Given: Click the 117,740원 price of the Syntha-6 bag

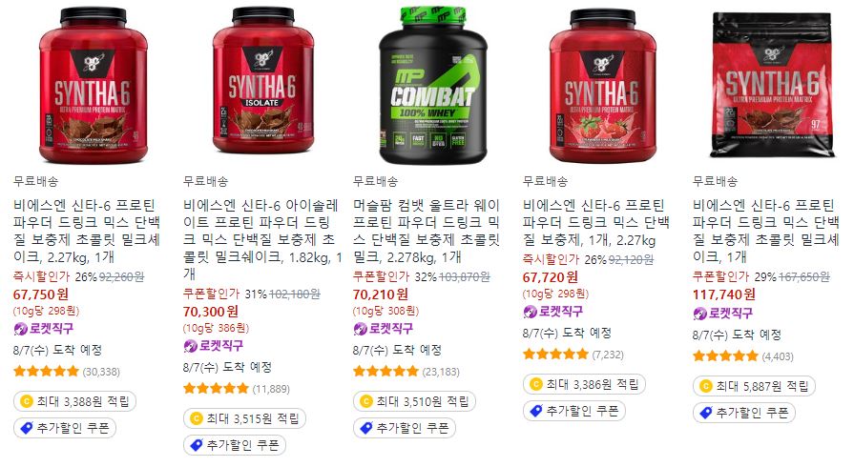Looking at the screenshot, I should pyautogui.click(x=724, y=294).
